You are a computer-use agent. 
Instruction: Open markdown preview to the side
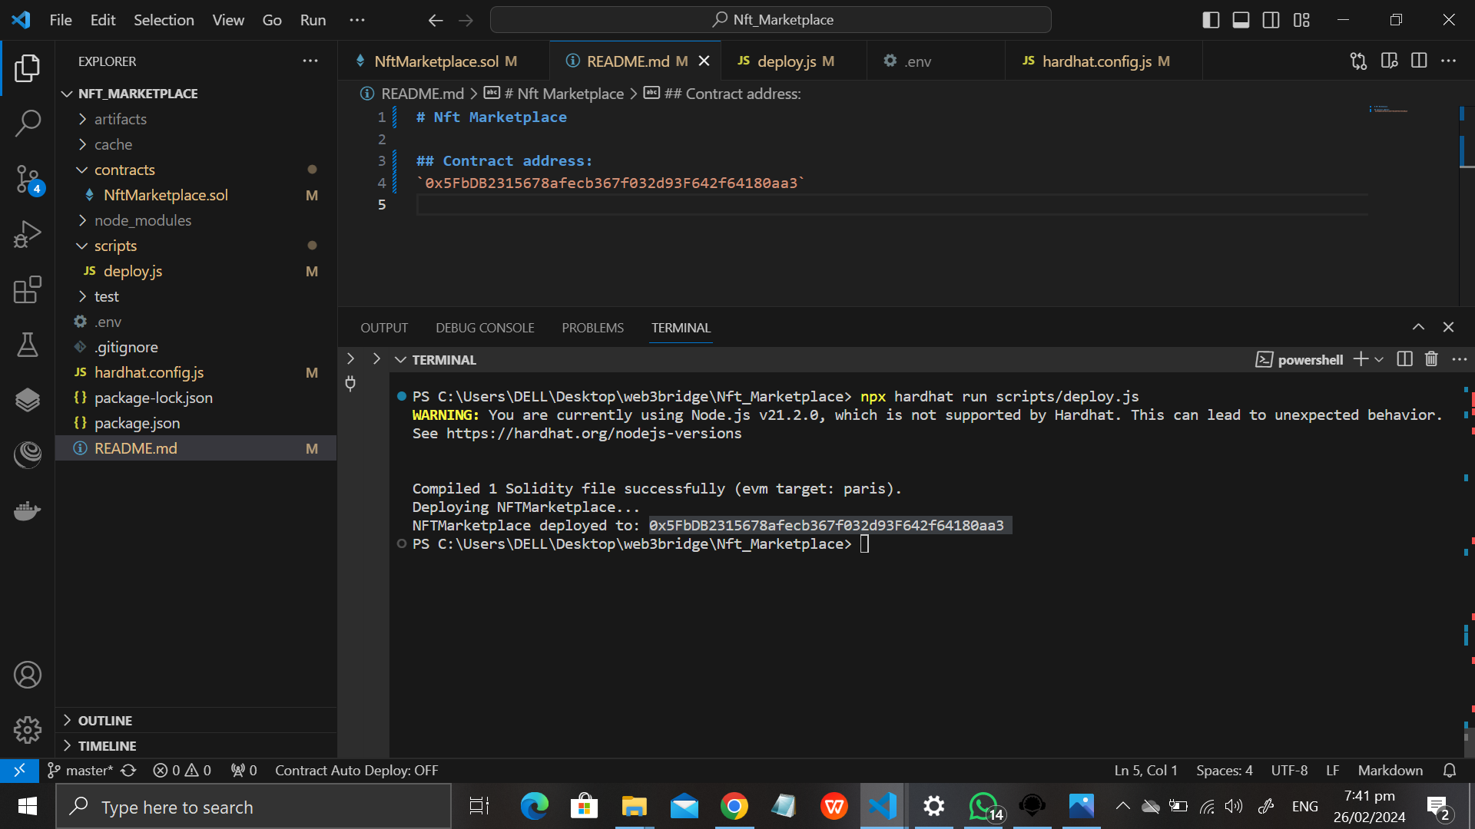click(1389, 61)
